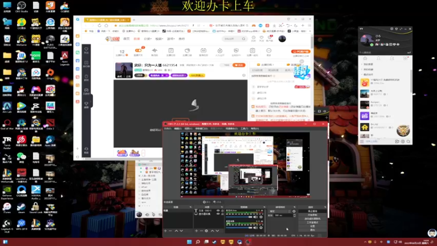Lock the text source in OBS sources
The image size is (437, 246).
tap(222, 210)
